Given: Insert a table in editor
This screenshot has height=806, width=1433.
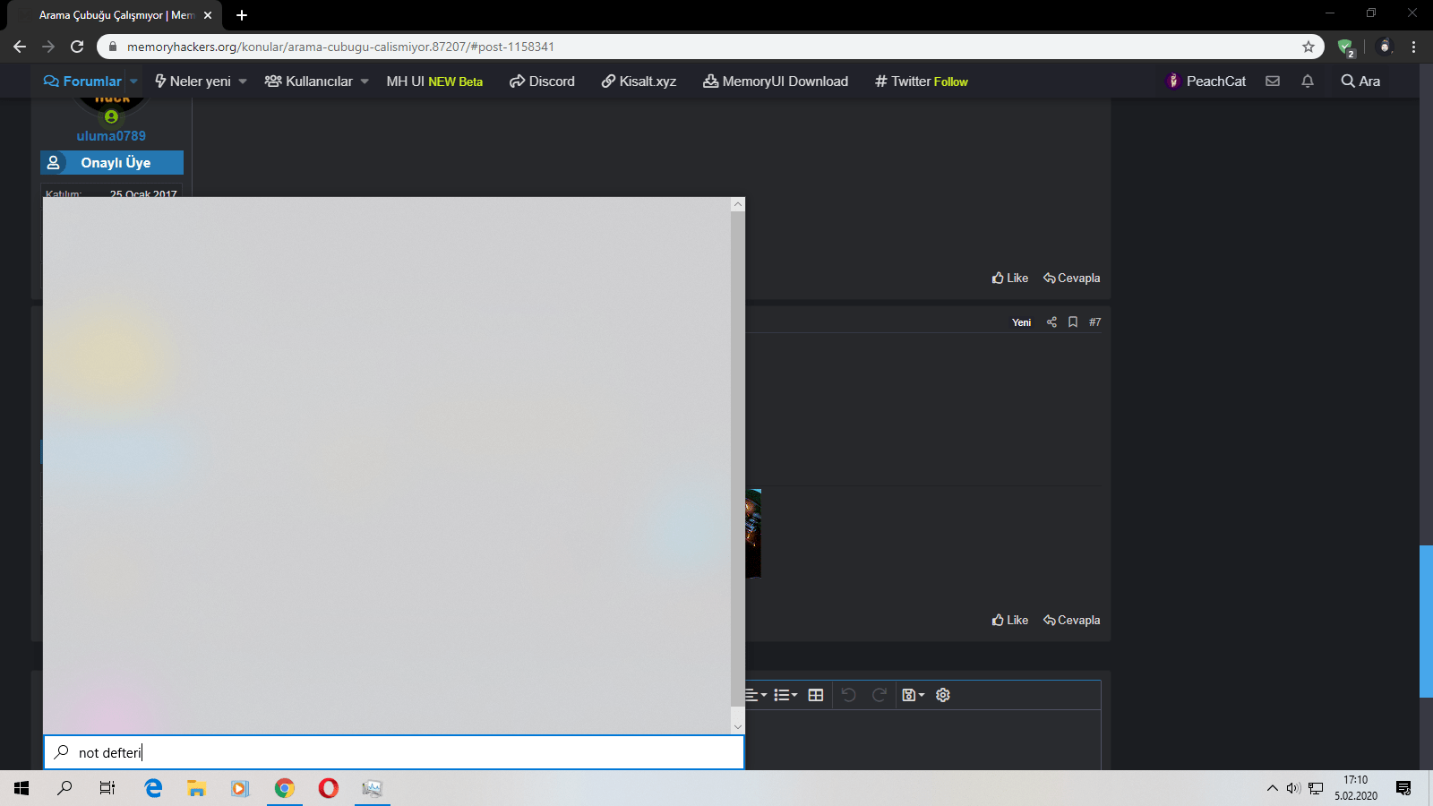Looking at the screenshot, I should click(816, 695).
